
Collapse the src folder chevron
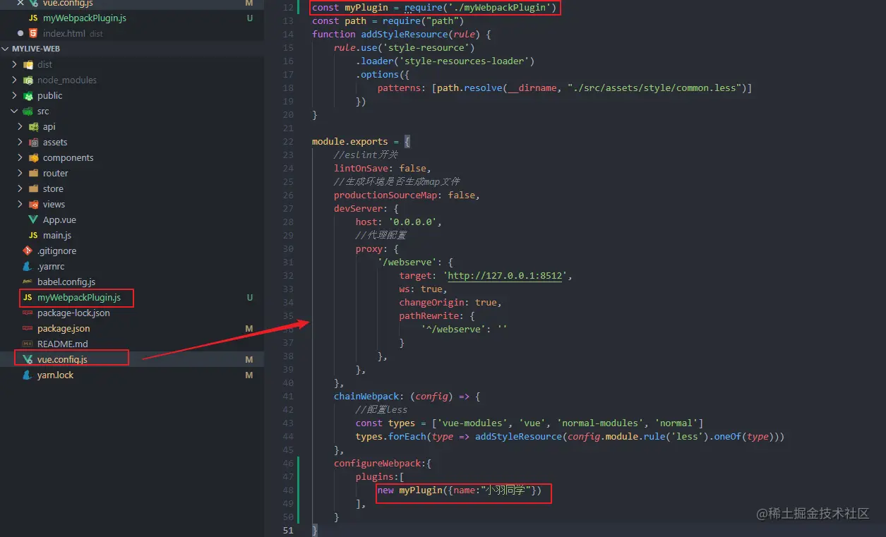pyautogui.click(x=14, y=111)
